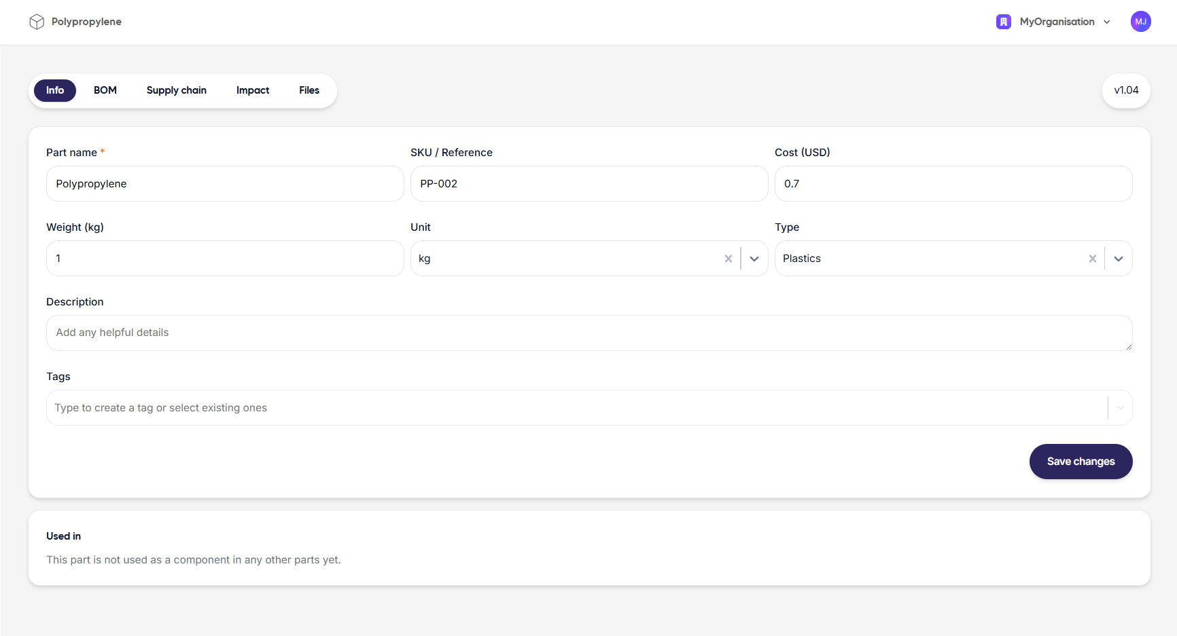
Task: Open the MyOrganisation switcher chevron
Action: [1107, 22]
